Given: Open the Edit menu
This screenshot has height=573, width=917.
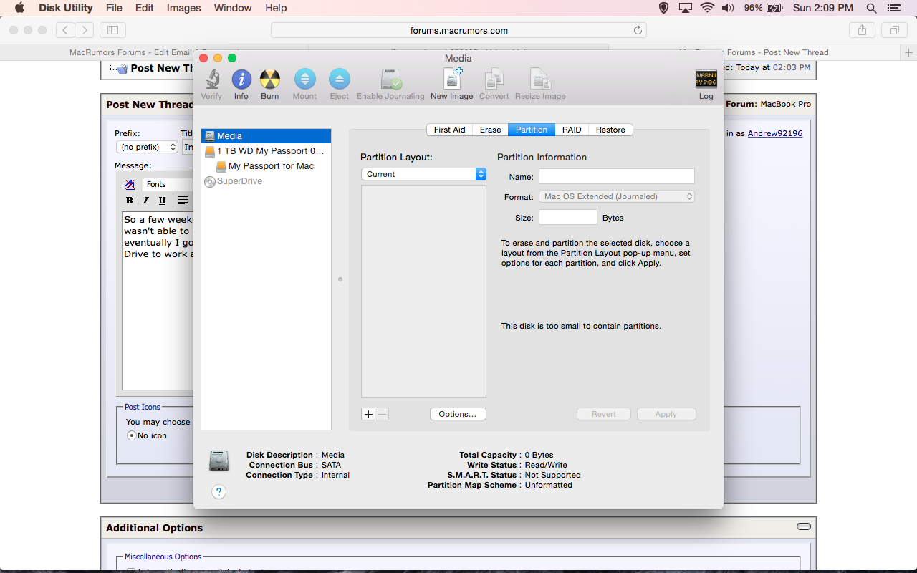Looking at the screenshot, I should tap(145, 8).
